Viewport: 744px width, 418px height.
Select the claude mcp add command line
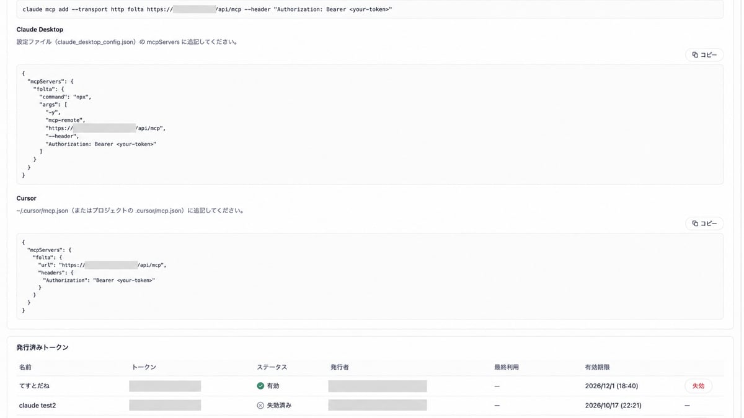[x=207, y=9]
